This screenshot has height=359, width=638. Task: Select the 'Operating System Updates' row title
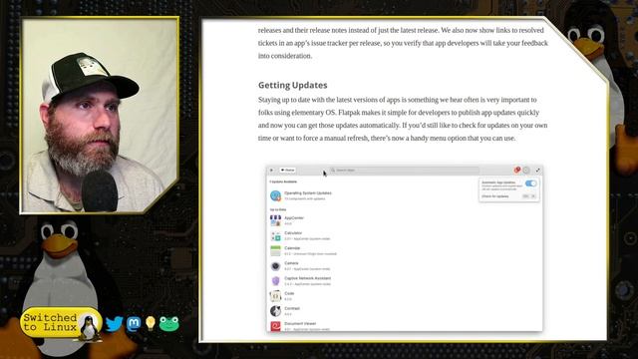(308, 192)
